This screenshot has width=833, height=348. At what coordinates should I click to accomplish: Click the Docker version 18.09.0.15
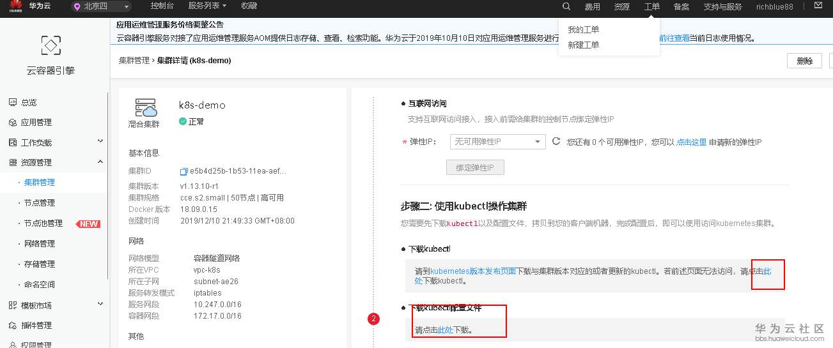point(199,209)
